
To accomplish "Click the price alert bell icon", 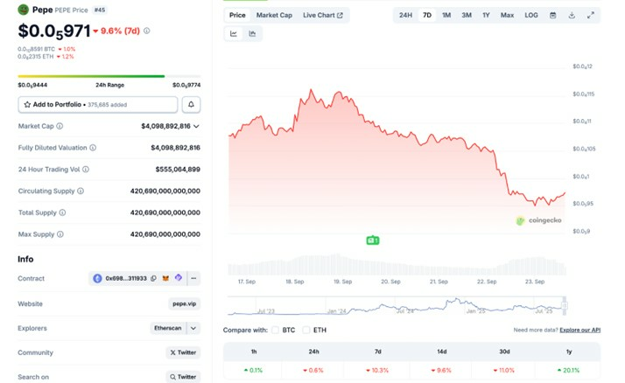I will click(190, 104).
